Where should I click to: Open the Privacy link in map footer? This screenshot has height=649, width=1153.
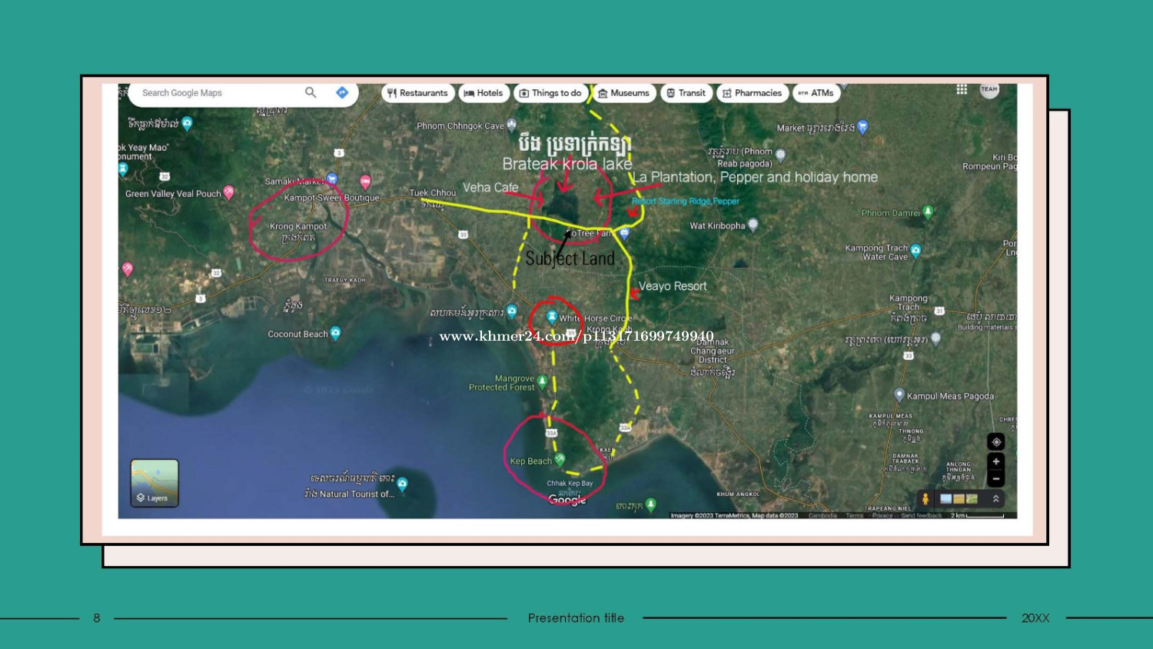click(x=882, y=515)
